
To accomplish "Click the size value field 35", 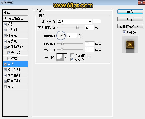I will pyautogui.click(x=90, y=50).
